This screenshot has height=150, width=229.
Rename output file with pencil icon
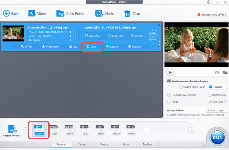click(x=140, y=27)
